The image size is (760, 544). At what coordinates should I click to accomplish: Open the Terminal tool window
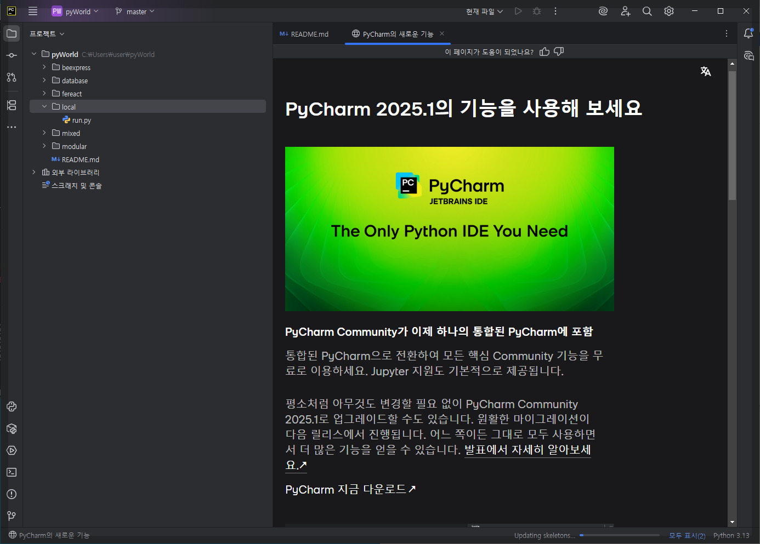coord(12,472)
